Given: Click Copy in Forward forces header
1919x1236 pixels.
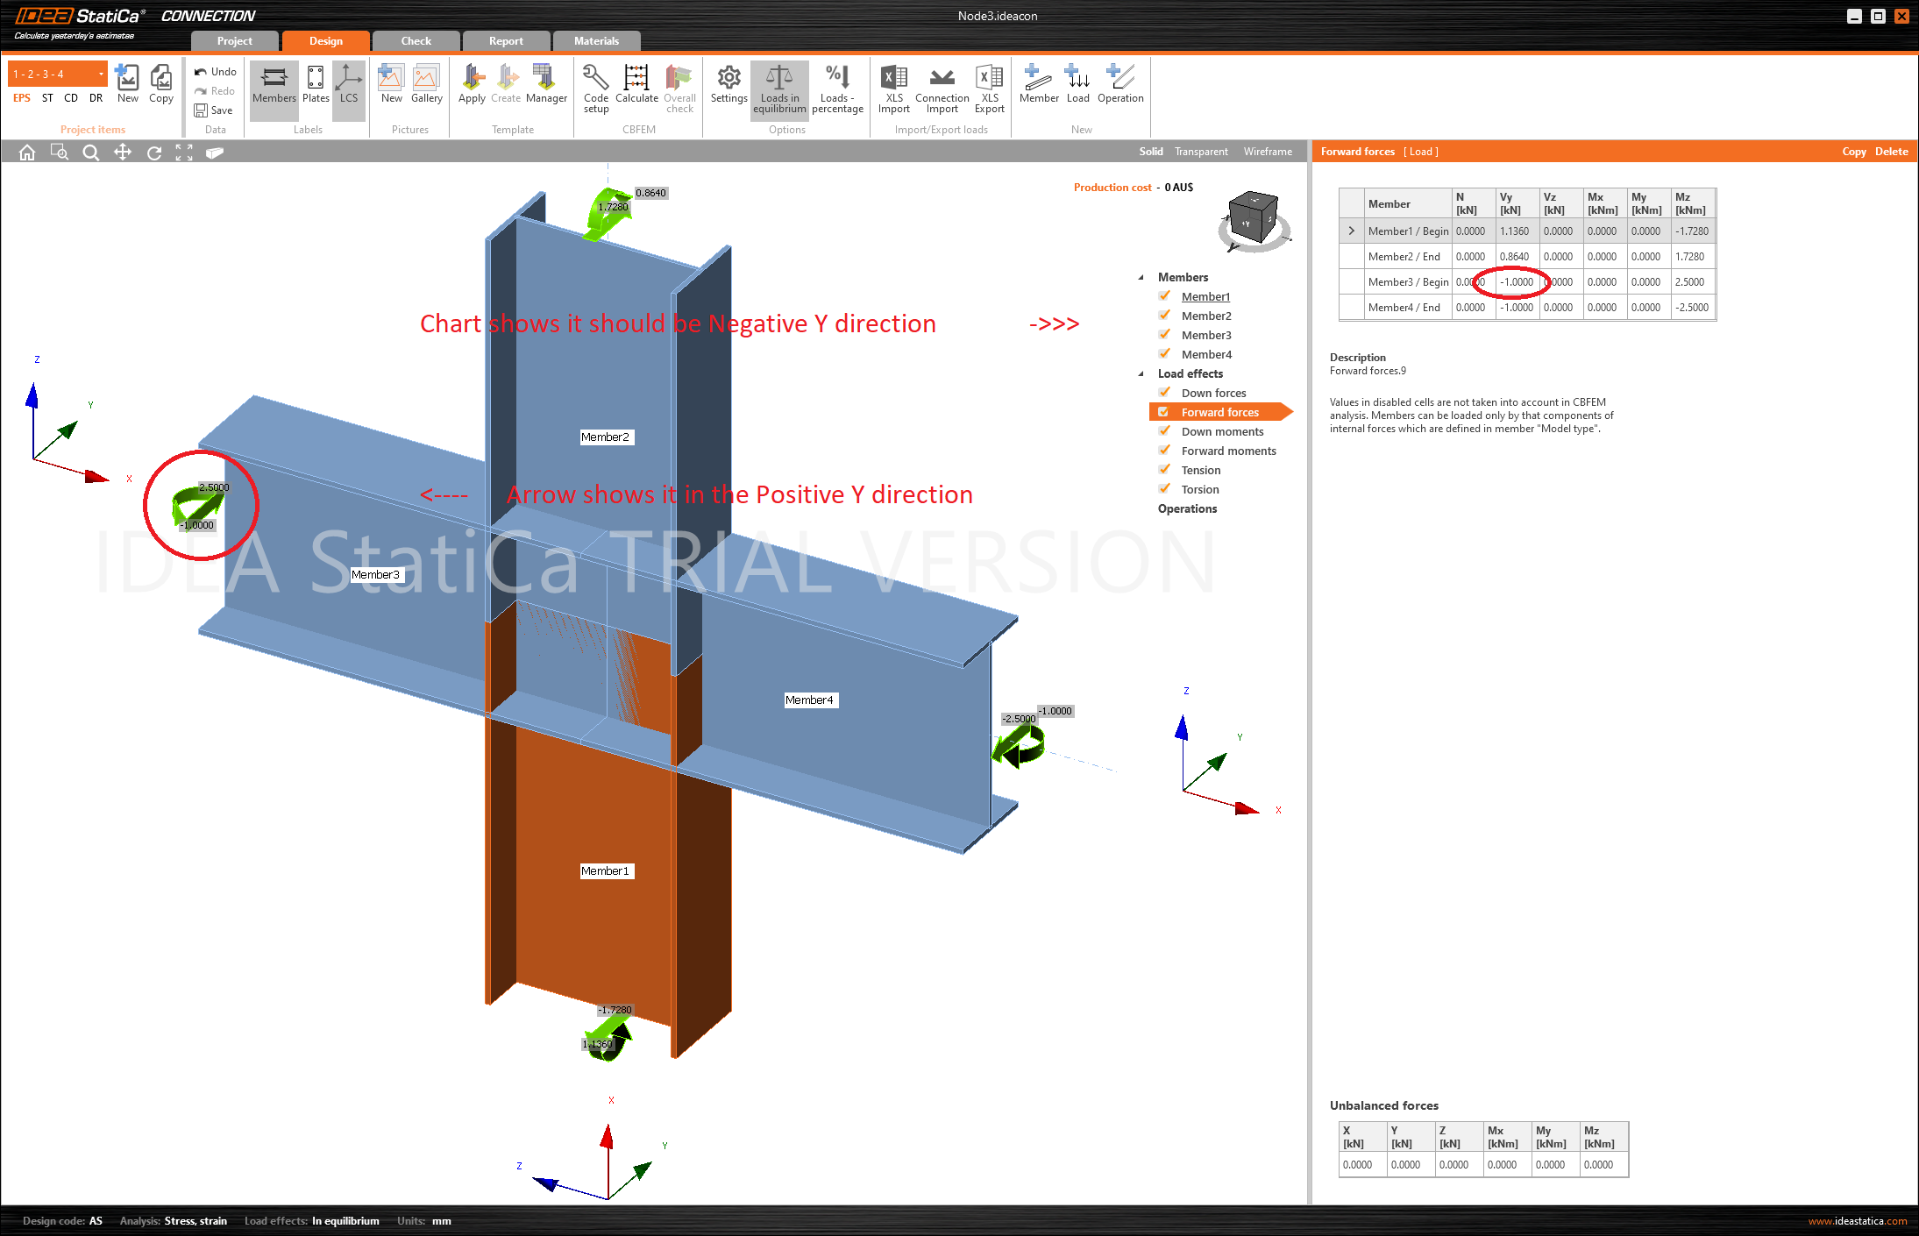Looking at the screenshot, I should click(x=1853, y=152).
